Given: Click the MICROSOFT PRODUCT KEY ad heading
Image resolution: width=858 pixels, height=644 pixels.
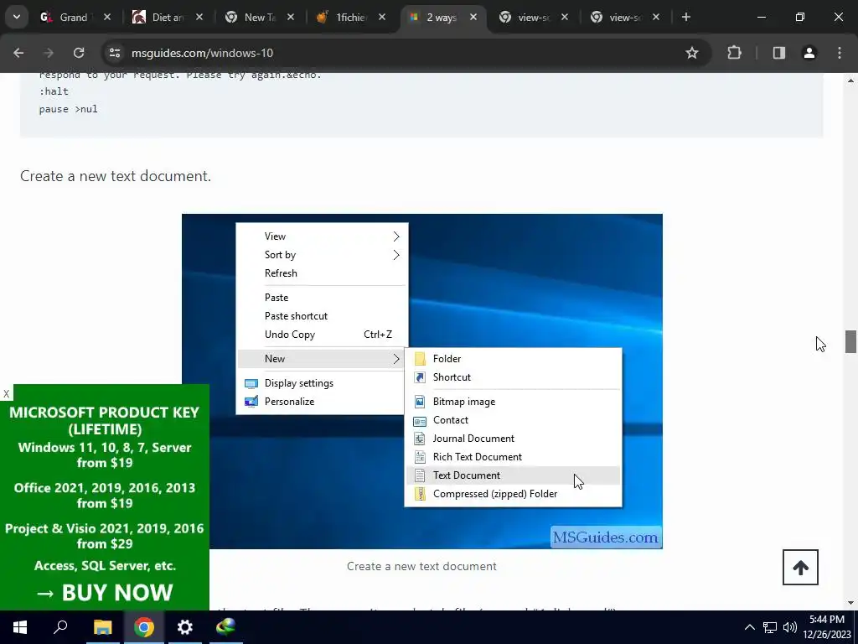Looking at the screenshot, I should [105, 421].
